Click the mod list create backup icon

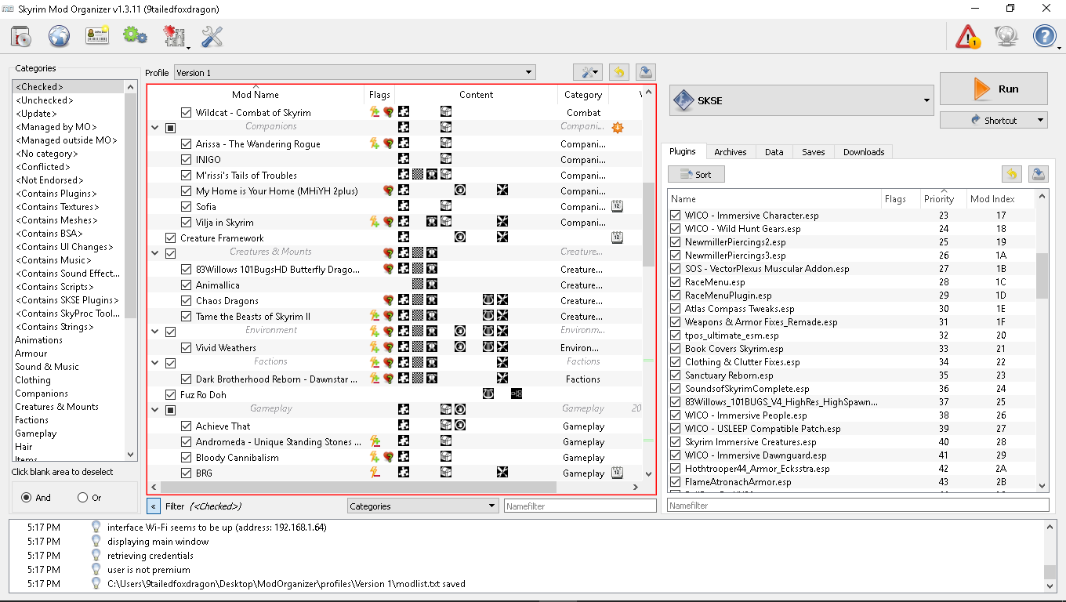coord(645,72)
